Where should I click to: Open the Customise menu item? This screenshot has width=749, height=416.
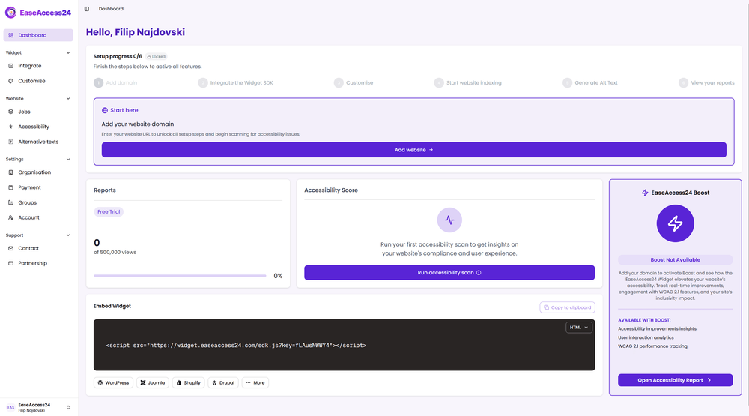(x=38, y=81)
